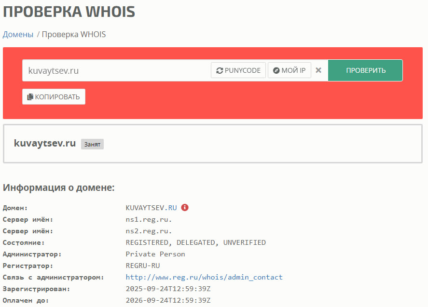
Task: Click the red info icon beside KUVAYTSEV.RU
Action: point(185,208)
